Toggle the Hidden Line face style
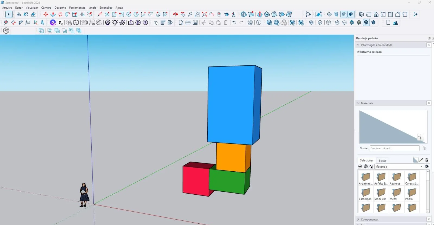Viewport: 434px width, 225px height. [344, 22]
